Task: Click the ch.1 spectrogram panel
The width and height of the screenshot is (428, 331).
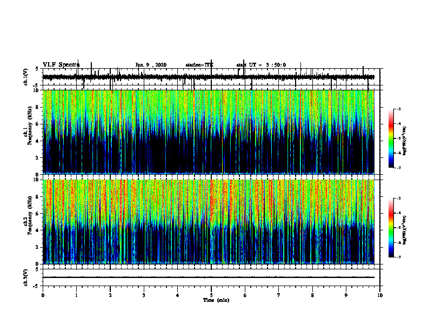Action: point(208,132)
